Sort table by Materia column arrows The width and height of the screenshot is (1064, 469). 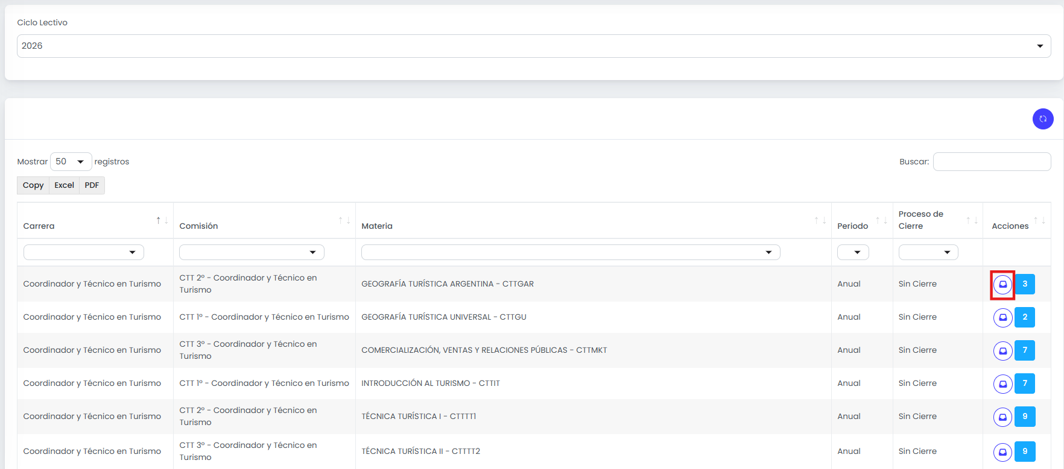point(820,220)
